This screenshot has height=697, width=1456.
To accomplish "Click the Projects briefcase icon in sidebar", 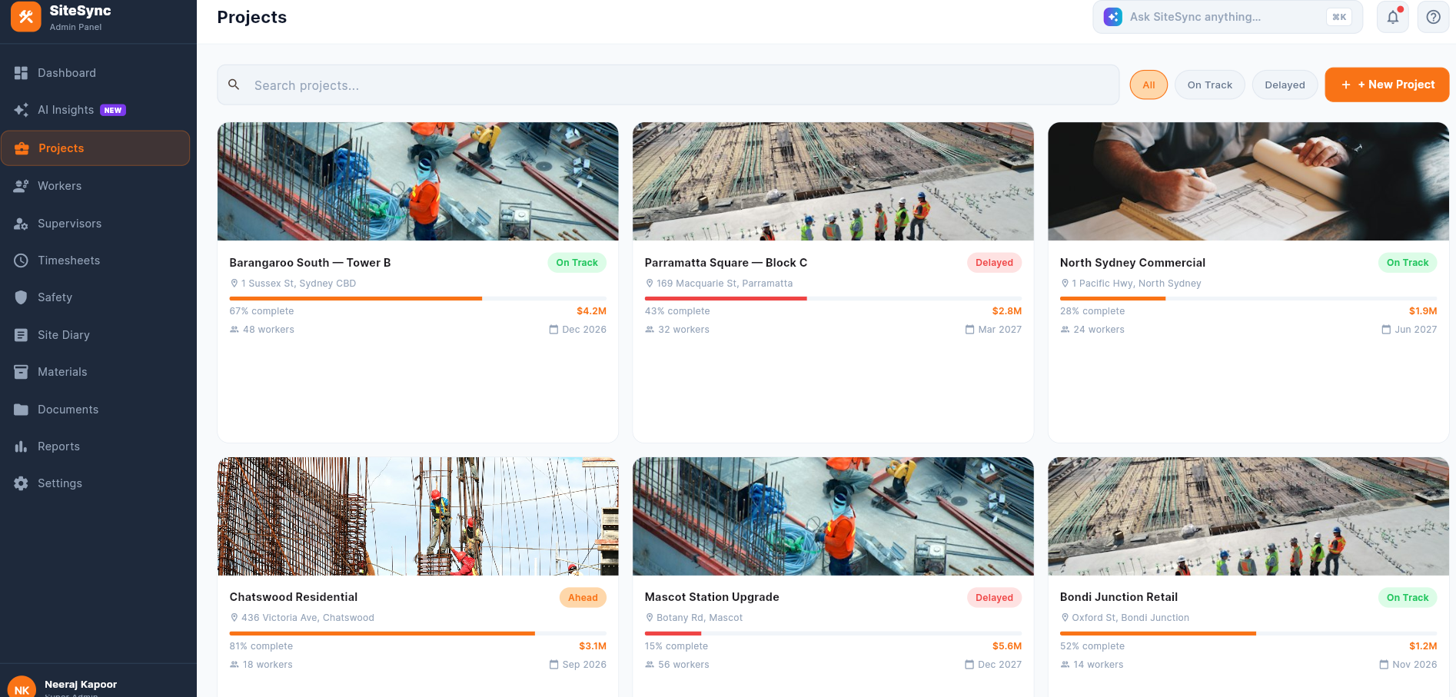I will click(x=22, y=148).
